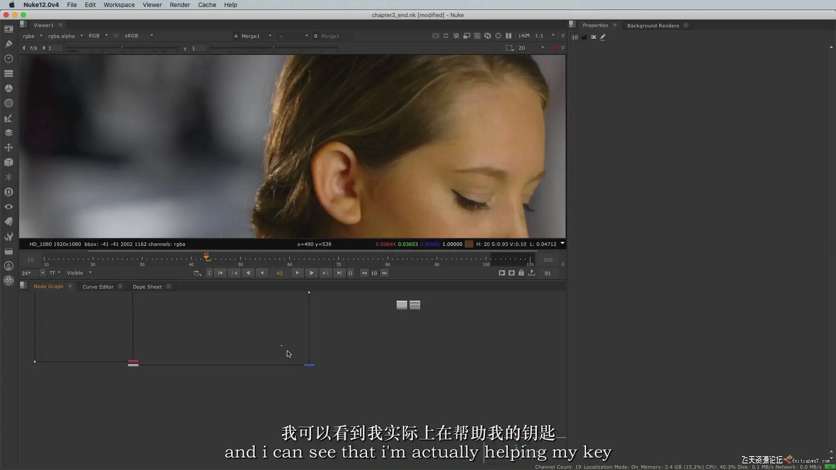Screen dimensions: 836x470
Task: Click the step forward one frame button
Action: (311, 273)
